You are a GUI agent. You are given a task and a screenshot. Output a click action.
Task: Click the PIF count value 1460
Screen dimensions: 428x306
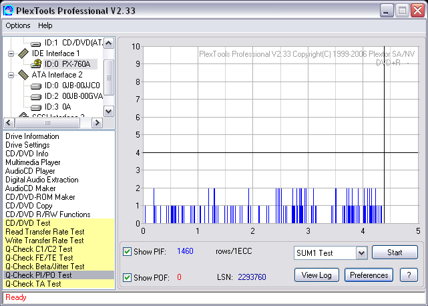click(x=185, y=251)
